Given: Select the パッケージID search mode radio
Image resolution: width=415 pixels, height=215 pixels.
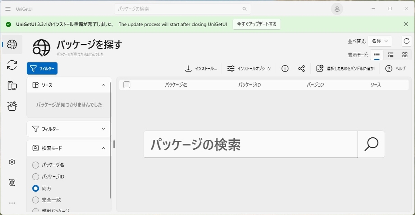Looking at the screenshot, I should [x=36, y=177].
